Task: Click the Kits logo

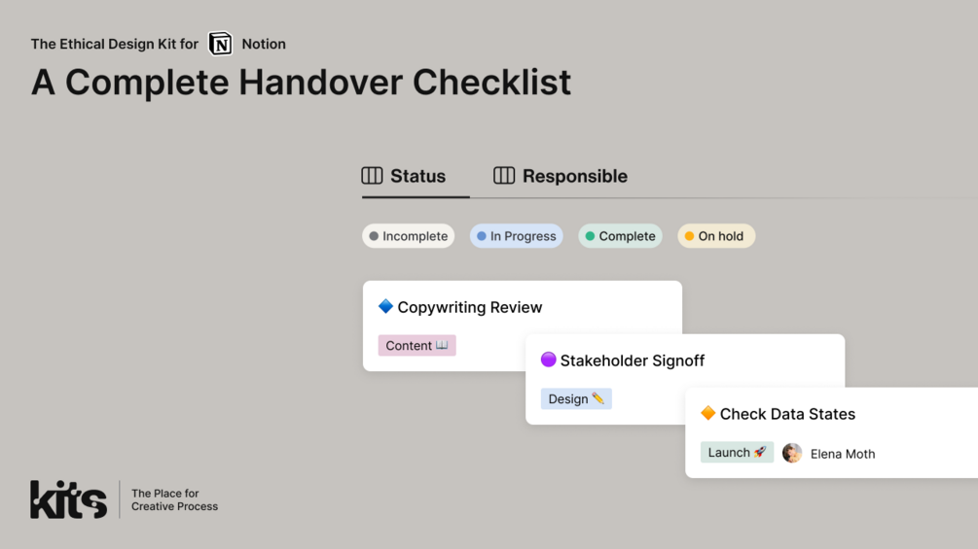Action: [x=68, y=499]
